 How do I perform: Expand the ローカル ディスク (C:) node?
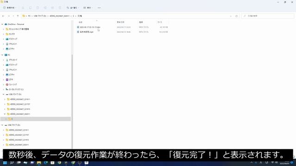pos(3,89)
